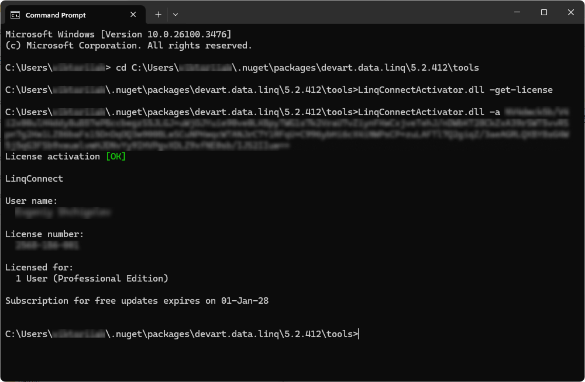Viewport: 585px width, 382px height.
Task: Click the Microsoft Windows version line
Action: tap(117, 34)
